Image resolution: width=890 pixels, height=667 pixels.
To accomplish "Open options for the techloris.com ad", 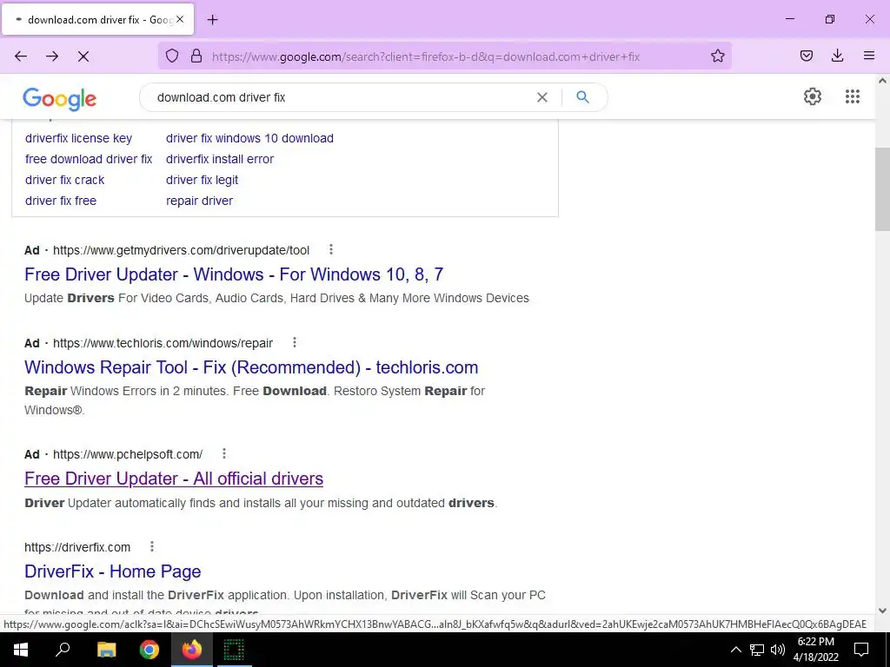I will pyautogui.click(x=294, y=342).
